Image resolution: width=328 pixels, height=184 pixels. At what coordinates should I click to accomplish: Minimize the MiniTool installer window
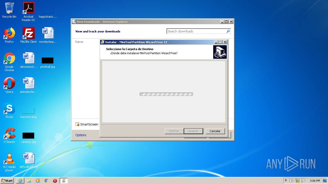coord(216,42)
